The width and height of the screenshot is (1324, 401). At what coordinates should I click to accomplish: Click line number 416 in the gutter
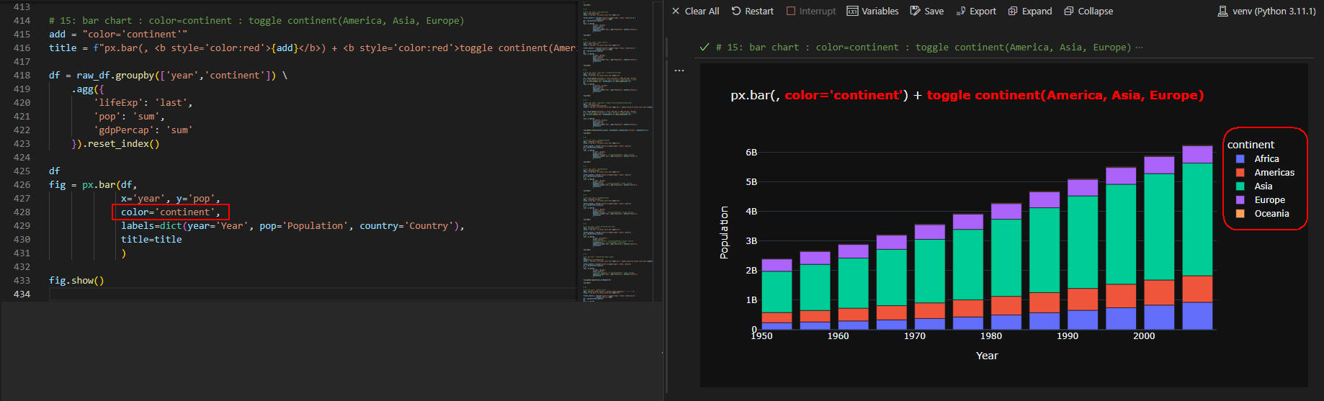pyautogui.click(x=22, y=48)
